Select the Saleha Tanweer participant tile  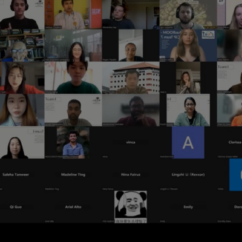click(x=16, y=175)
